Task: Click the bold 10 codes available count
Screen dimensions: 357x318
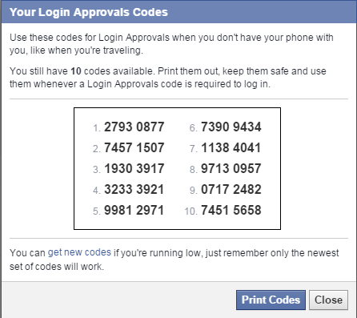Action: (x=76, y=71)
